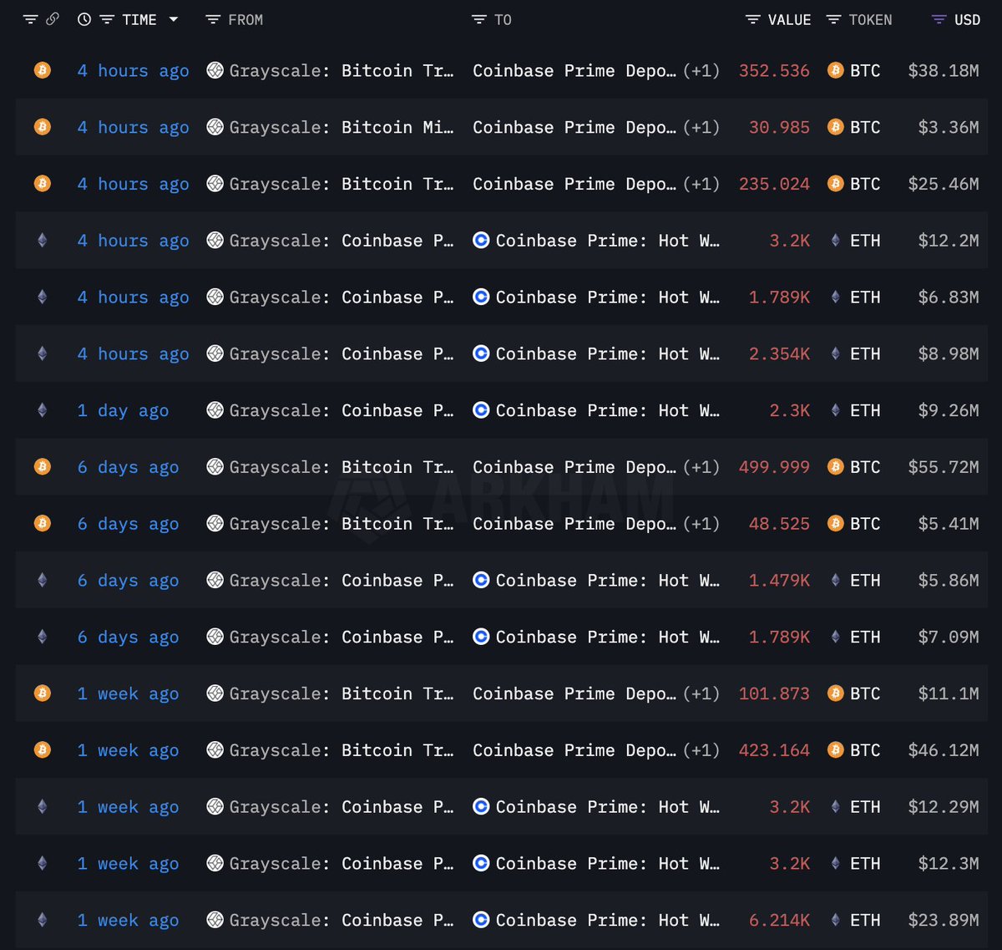Screen dimensions: 1002x950
Task: Click the Grayscale logo in the $3.36M row
Action: tap(215, 127)
